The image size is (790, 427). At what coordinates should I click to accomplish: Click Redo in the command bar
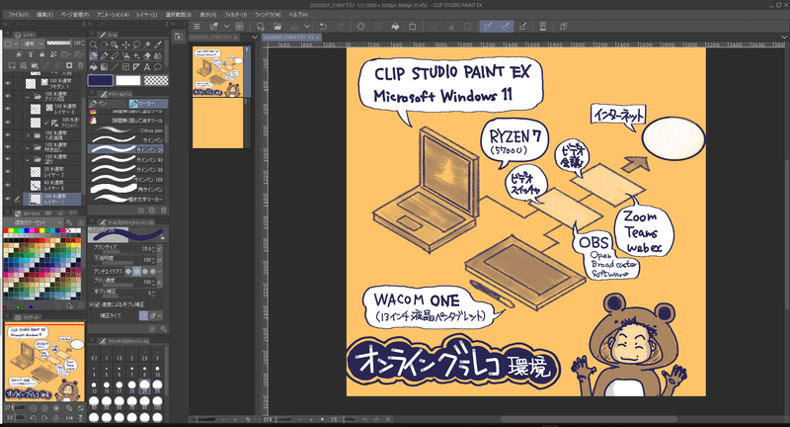click(x=340, y=27)
